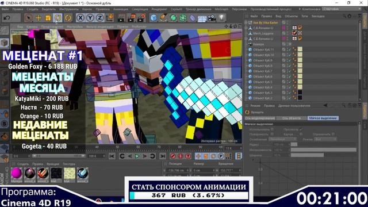Render the current view clapperboard icon
Screen dimensions: 368x207
point(121,18)
